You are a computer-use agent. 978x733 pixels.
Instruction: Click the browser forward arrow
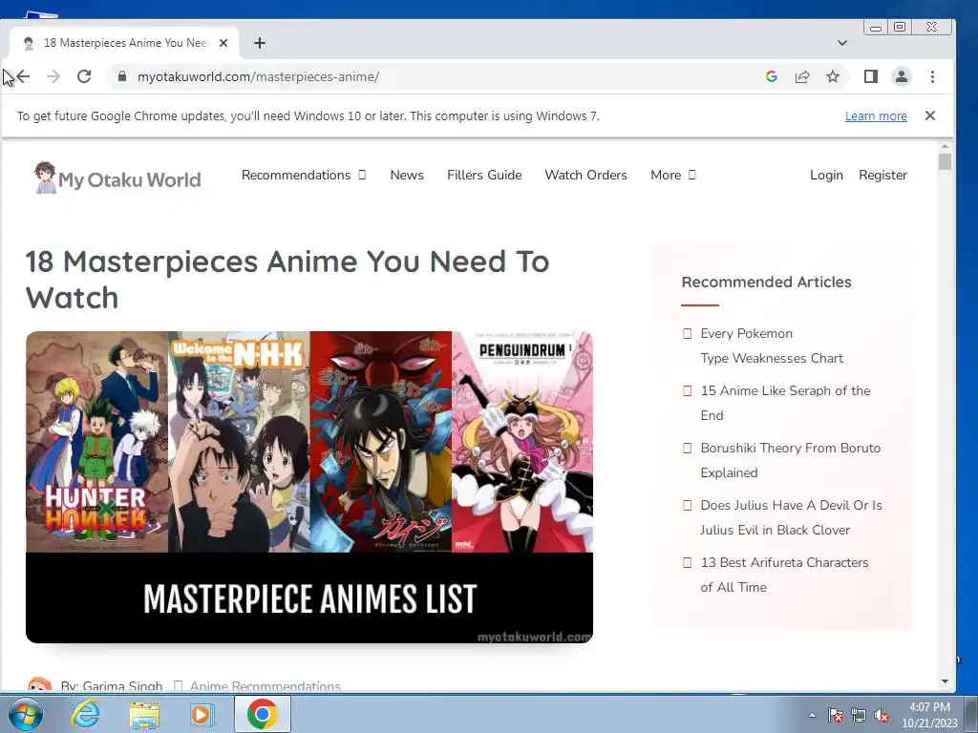coord(53,76)
